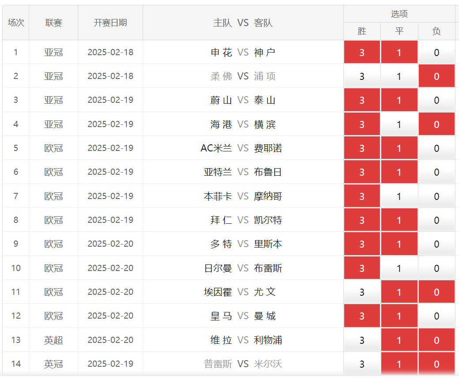Toggle draw option 1 for 申花 VS 神户

pyautogui.click(x=399, y=52)
